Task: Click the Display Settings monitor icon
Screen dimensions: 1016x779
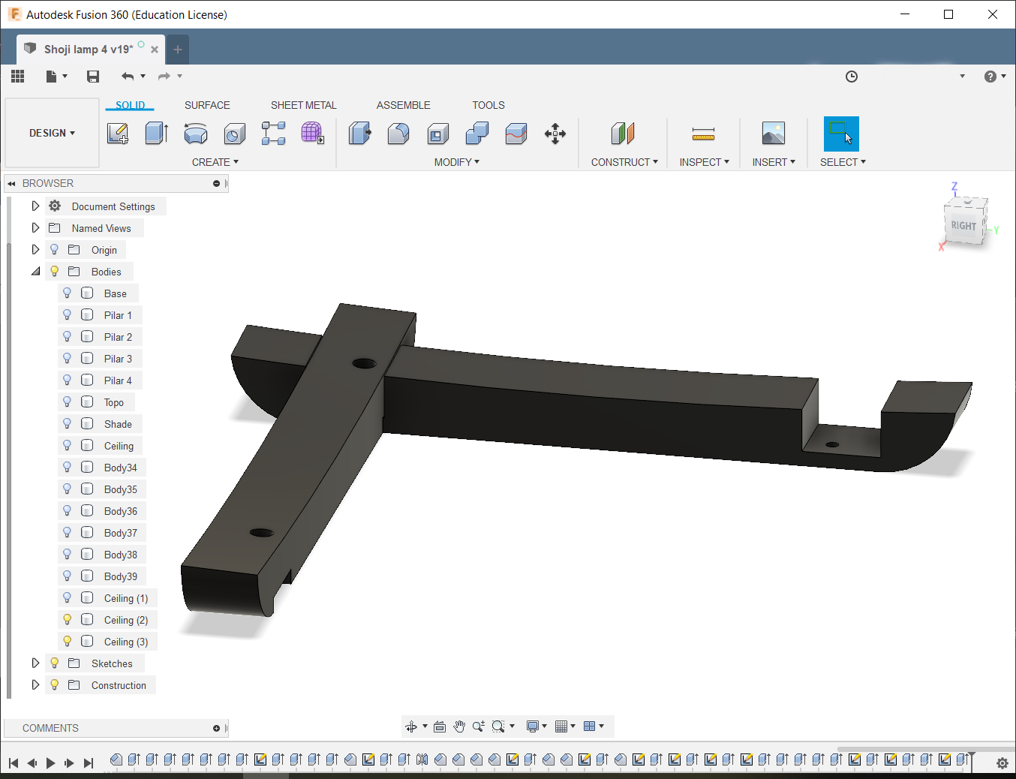Action: (x=533, y=726)
